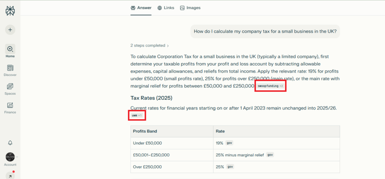385x179 pixels.
Task: Click the Account label in sidebar
Action: (10, 165)
